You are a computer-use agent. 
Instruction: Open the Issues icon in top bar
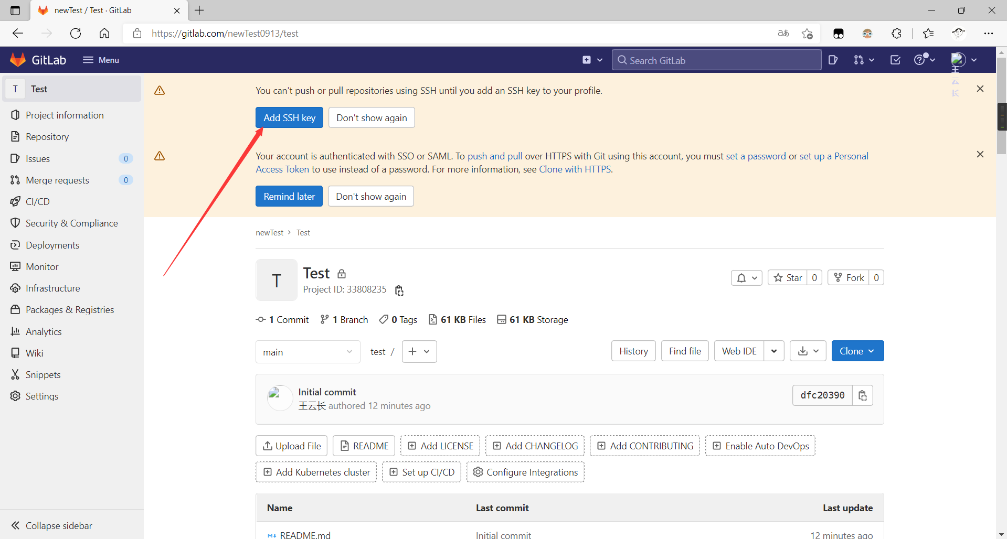pos(833,60)
